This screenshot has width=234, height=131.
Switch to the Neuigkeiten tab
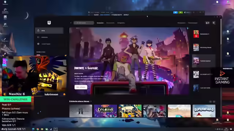[x=121, y=23]
